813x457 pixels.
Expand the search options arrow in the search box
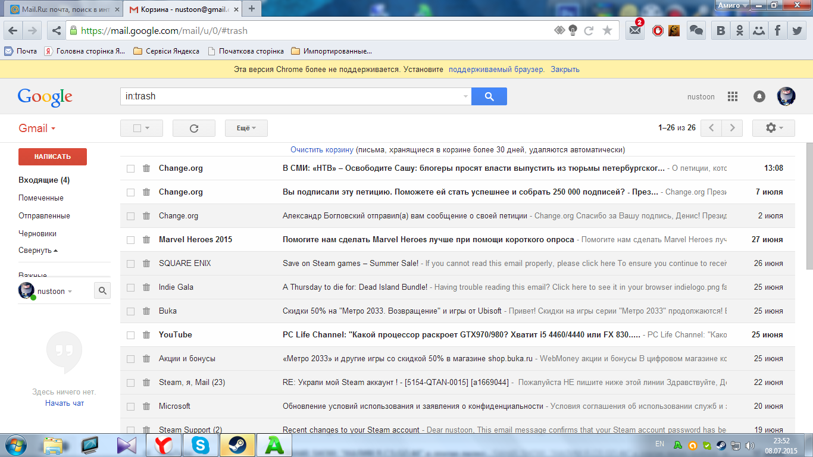click(465, 96)
